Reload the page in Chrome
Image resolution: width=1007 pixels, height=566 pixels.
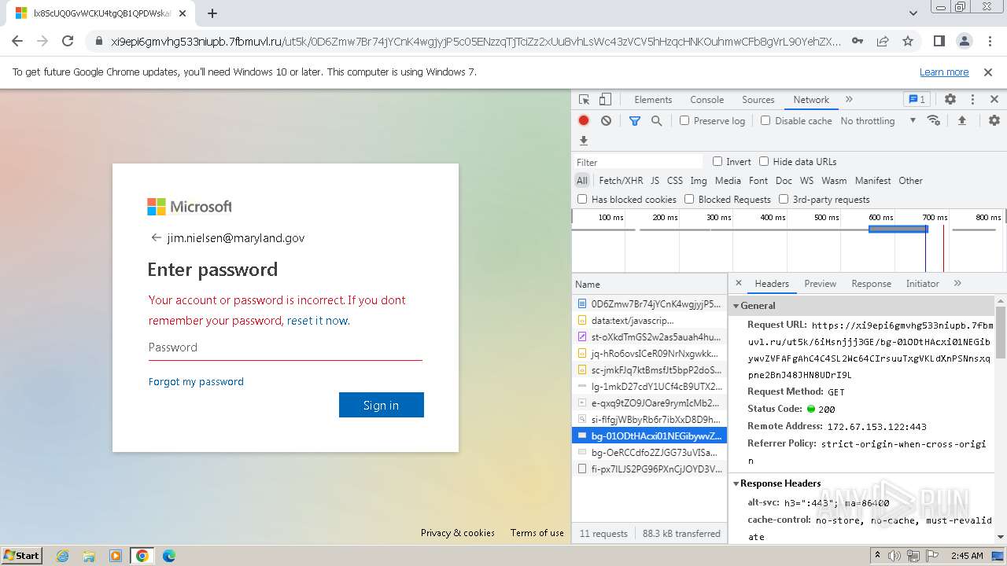(68, 41)
